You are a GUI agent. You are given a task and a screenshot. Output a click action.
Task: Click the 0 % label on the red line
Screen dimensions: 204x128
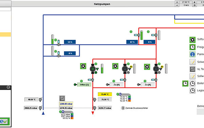click(x=149, y=42)
